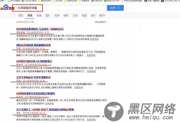Open the 中国证券监督管理 bookmark
This screenshot has height=123, width=180.
[132, 1]
